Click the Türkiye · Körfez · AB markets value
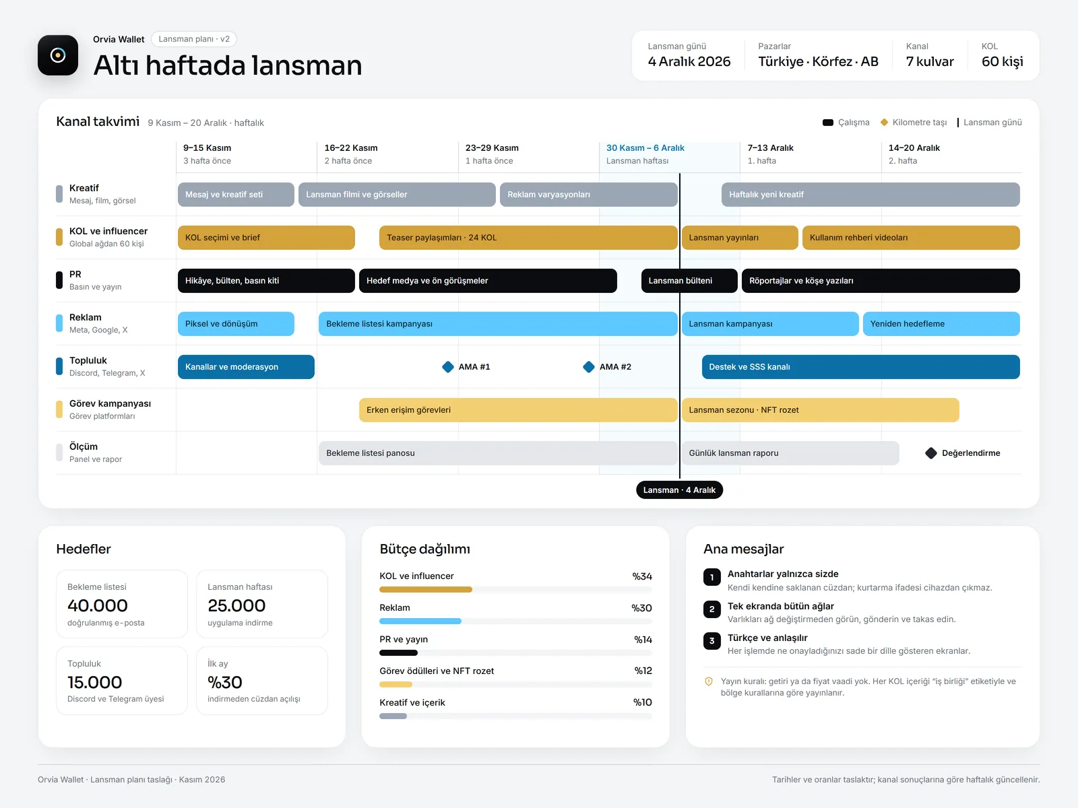The height and width of the screenshot is (808, 1078). (818, 61)
